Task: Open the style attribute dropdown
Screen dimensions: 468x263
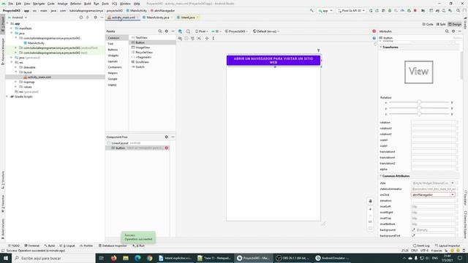Action: point(453,183)
